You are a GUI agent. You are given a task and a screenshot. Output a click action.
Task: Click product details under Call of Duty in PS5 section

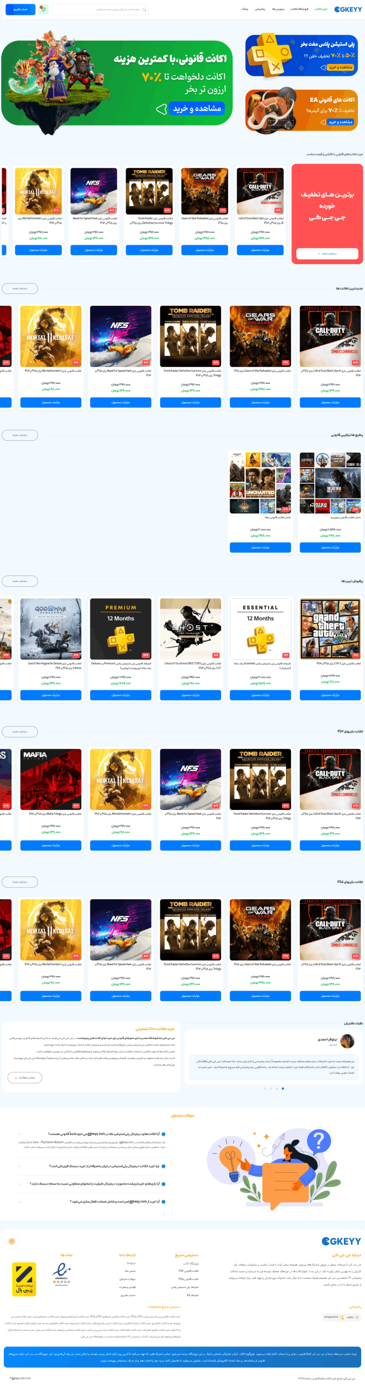click(x=330, y=996)
